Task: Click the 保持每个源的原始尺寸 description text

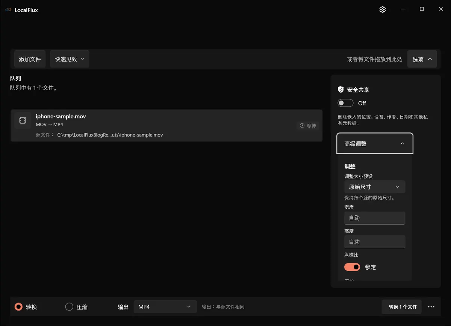Action: [x=369, y=198]
